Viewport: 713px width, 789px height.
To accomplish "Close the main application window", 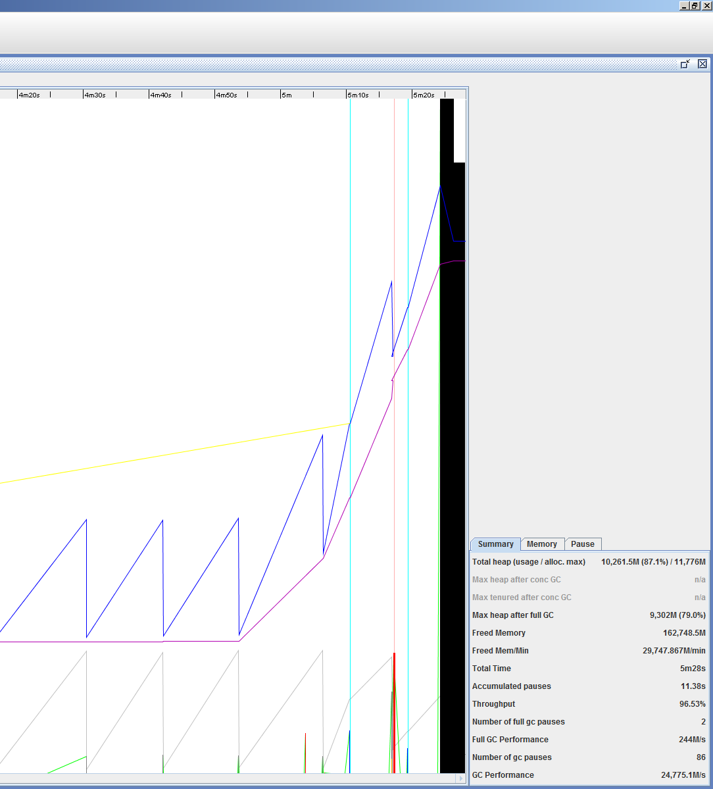I will [x=706, y=5].
